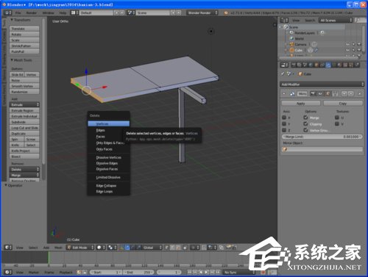Enable mirror X axis checkbox
Screen dimensions: 368x277
(284, 118)
